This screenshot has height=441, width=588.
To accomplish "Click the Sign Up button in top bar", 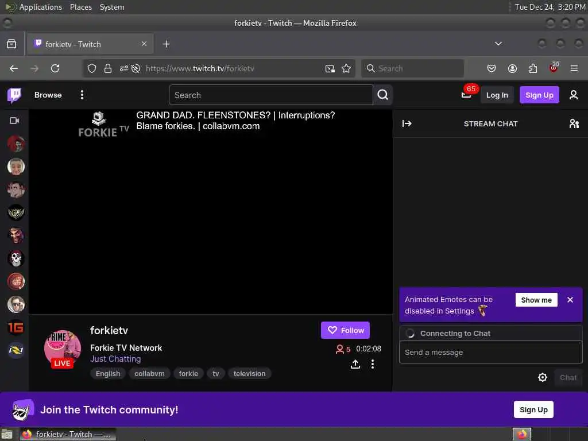I will coord(539,95).
